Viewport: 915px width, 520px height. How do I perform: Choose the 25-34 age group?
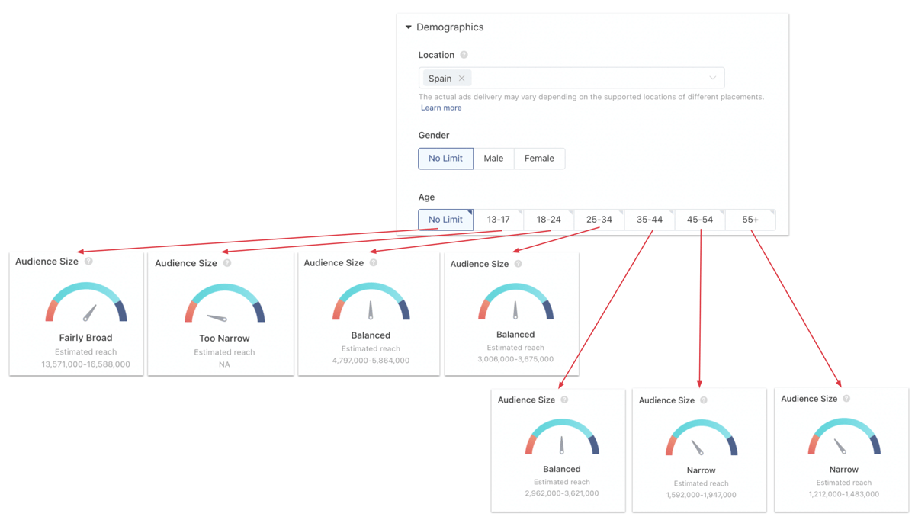tap(599, 220)
